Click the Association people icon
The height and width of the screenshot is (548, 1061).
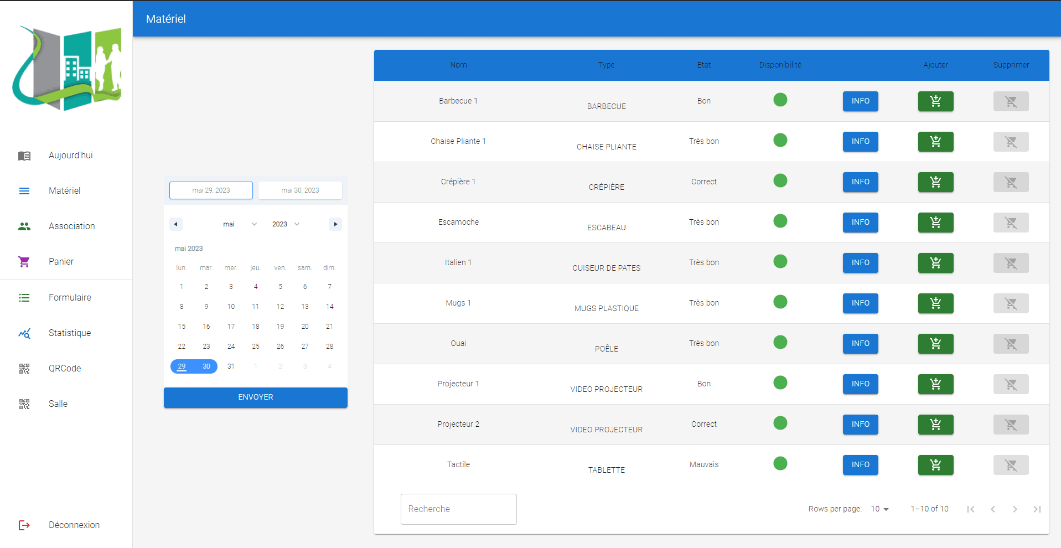click(x=24, y=226)
